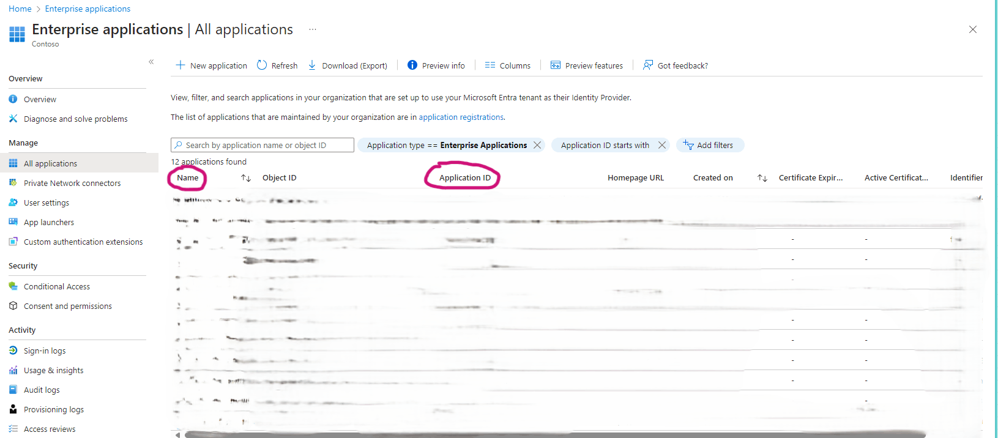Open Preview info

[436, 65]
